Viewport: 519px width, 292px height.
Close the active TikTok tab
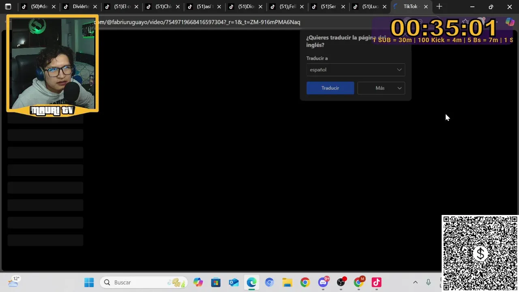point(426,6)
